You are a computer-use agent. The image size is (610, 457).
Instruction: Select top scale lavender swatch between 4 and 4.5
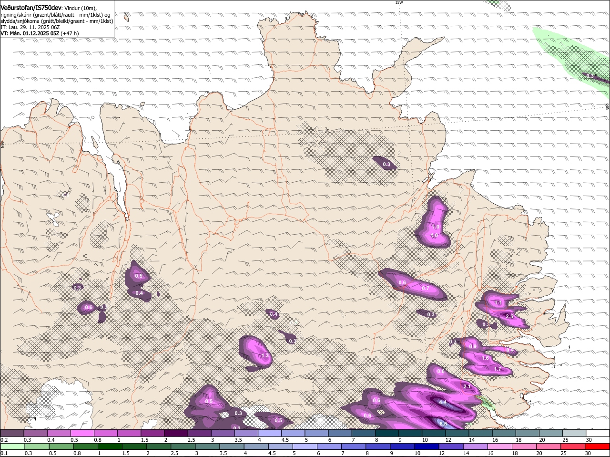point(269,433)
